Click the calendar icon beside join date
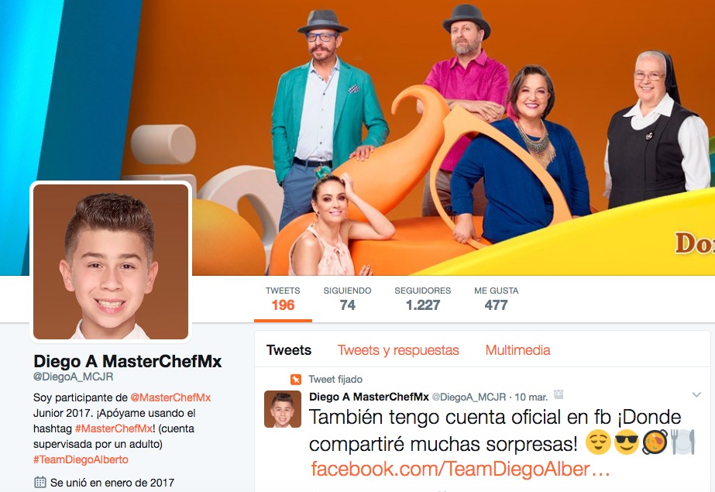The width and height of the screenshot is (715, 492). tap(40, 482)
